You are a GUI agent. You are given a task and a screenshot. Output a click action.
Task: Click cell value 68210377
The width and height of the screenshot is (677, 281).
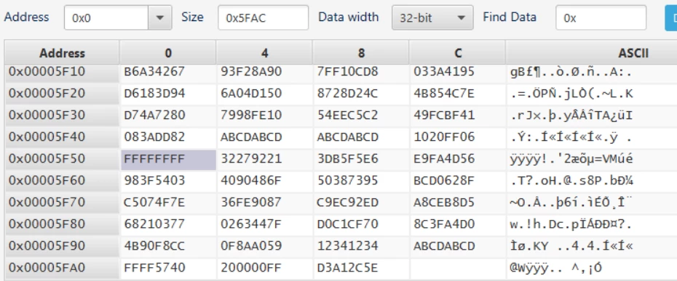pos(154,224)
